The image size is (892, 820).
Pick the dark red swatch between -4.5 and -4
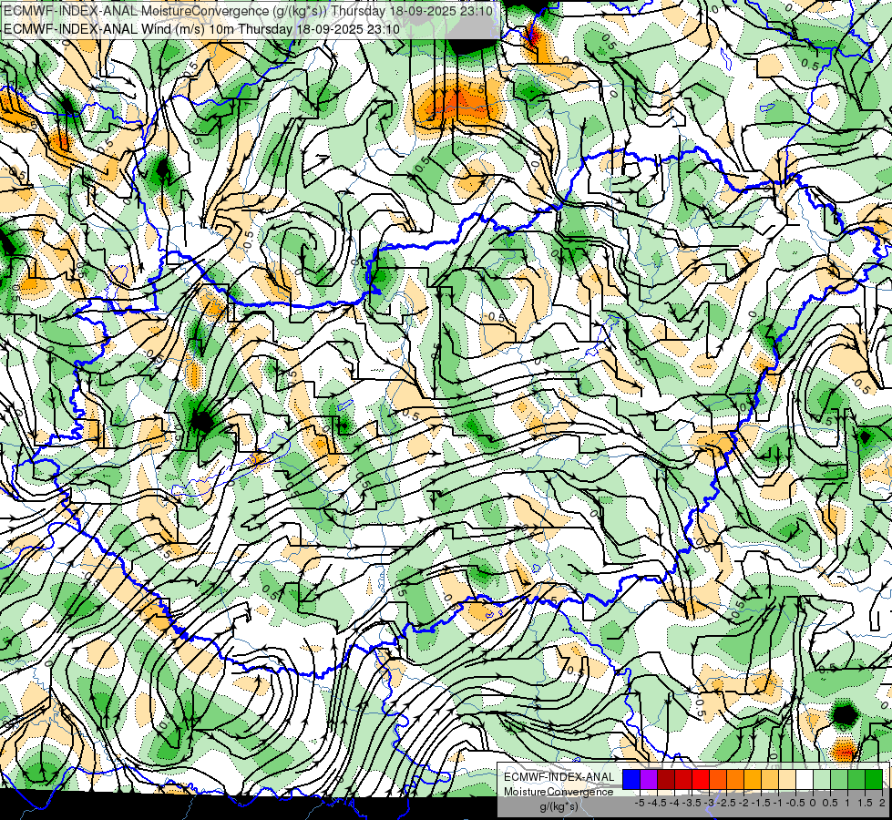pyautogui.click(x=666, y=779)
